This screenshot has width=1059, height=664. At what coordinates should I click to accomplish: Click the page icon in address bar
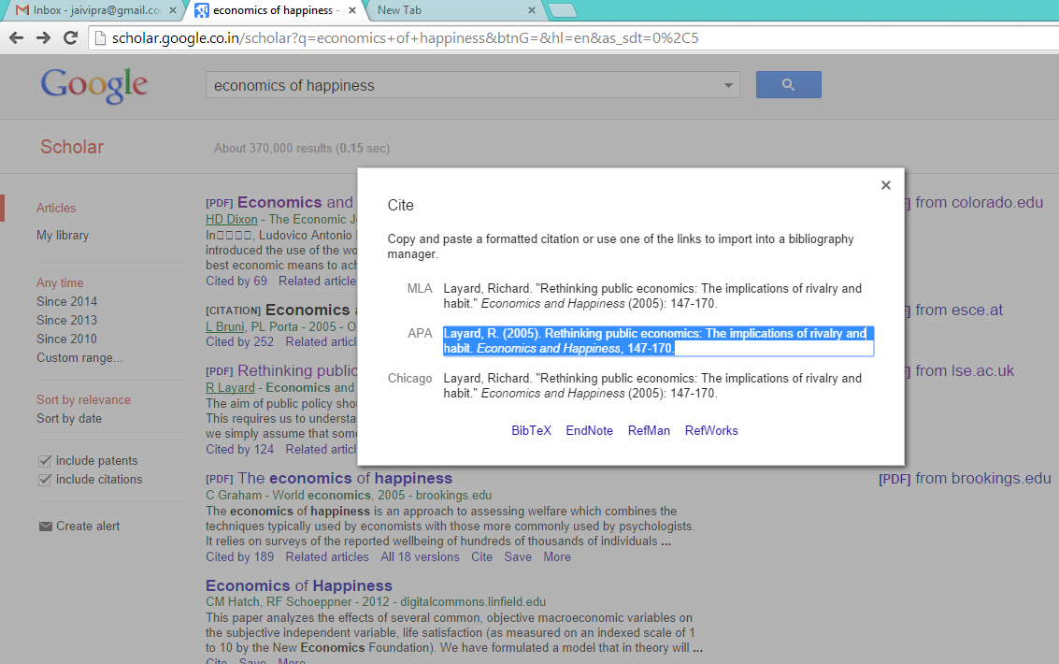click(100, 37)
